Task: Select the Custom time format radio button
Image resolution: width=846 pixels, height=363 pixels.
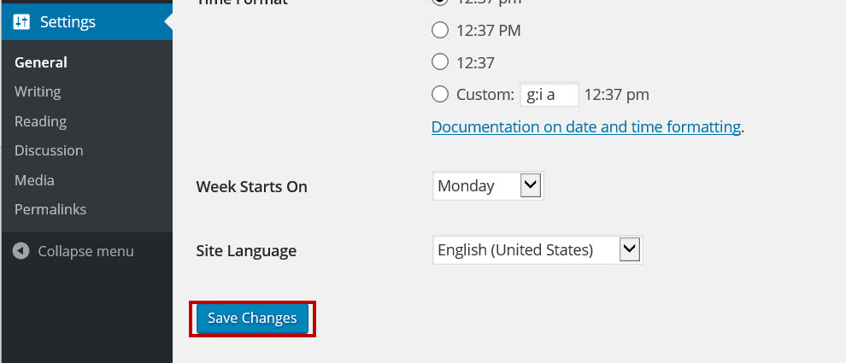Action: click(x=440, y=95)
